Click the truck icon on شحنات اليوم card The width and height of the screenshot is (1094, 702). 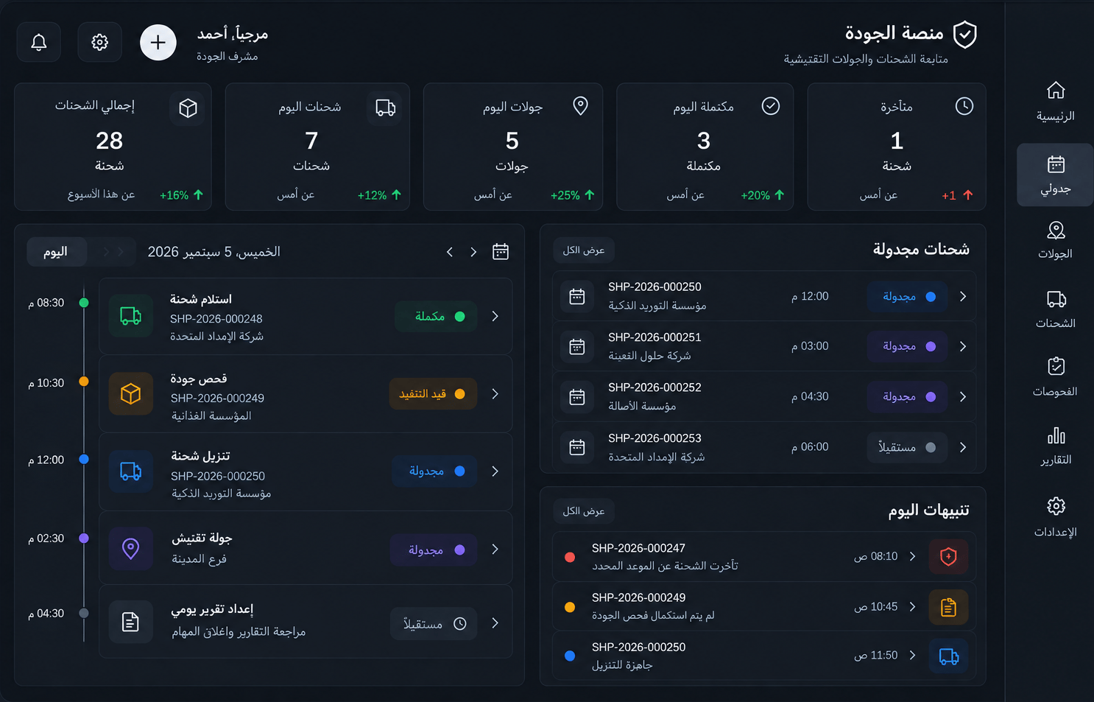tap(386, 108)
